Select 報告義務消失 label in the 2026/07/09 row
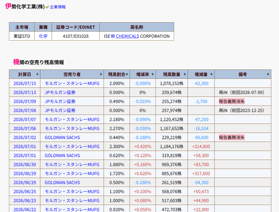 [x=232, y=101]
